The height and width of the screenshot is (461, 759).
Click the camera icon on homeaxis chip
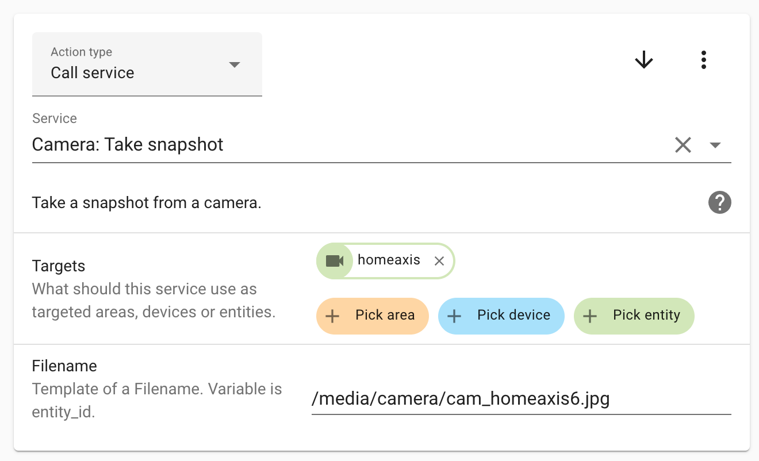point(335,261)
